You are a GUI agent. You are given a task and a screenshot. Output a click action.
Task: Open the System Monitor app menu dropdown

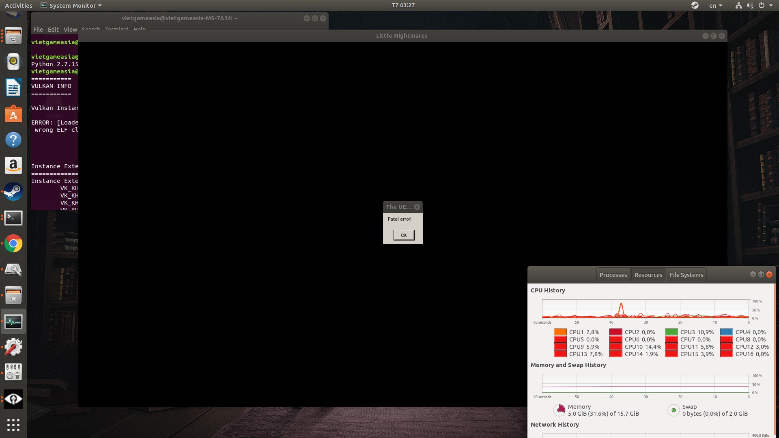tap(71, 5)
